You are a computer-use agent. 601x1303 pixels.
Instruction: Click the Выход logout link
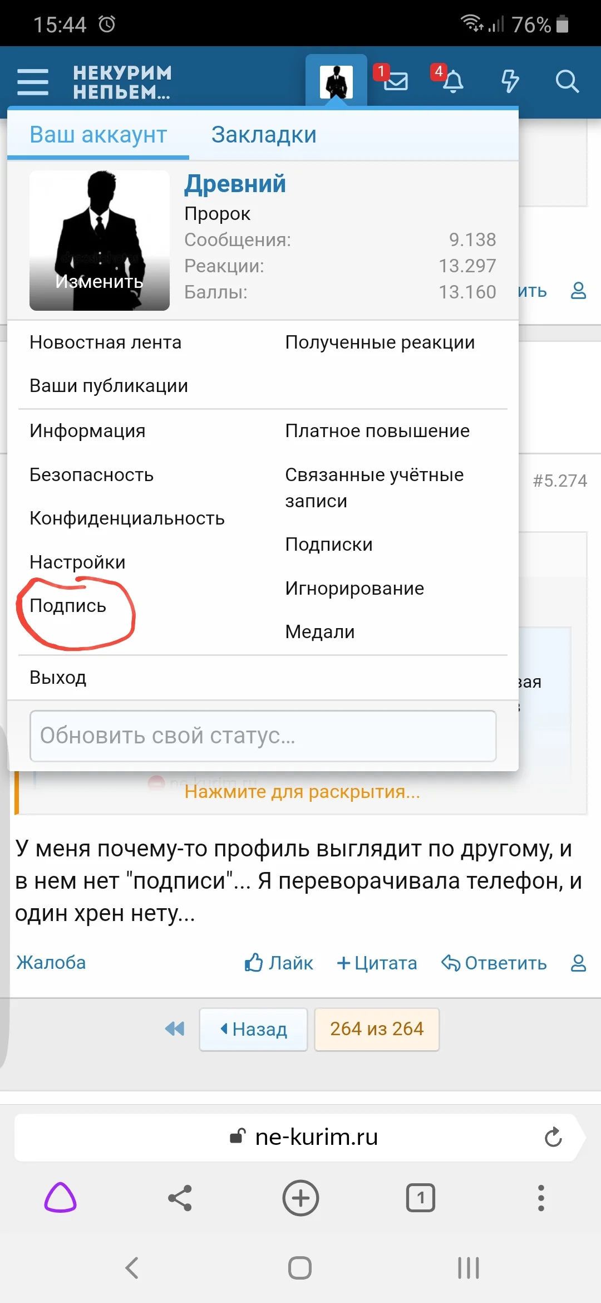pos(58,678)
